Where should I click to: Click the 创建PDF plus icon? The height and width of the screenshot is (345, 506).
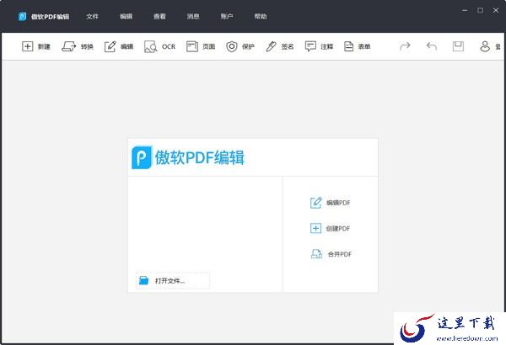tap(315, 228)
